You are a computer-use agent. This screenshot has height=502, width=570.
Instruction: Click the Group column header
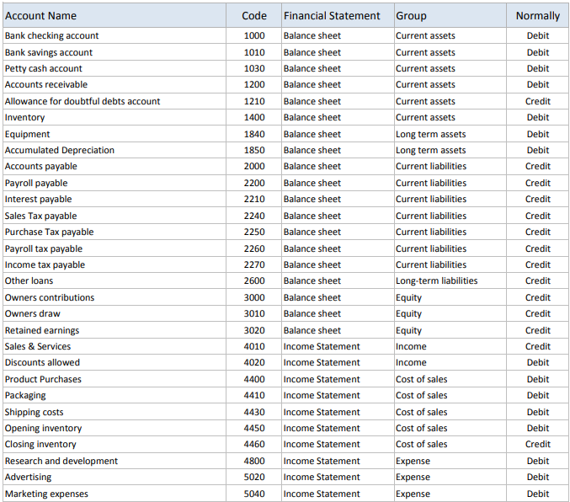click(x=450, y=16)
